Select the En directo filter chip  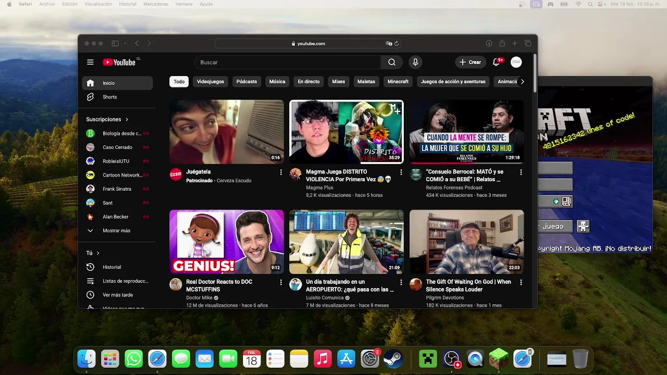point(308,82)
